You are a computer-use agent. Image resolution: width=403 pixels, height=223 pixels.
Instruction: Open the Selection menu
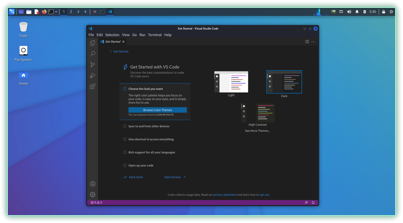pos(112,35)
